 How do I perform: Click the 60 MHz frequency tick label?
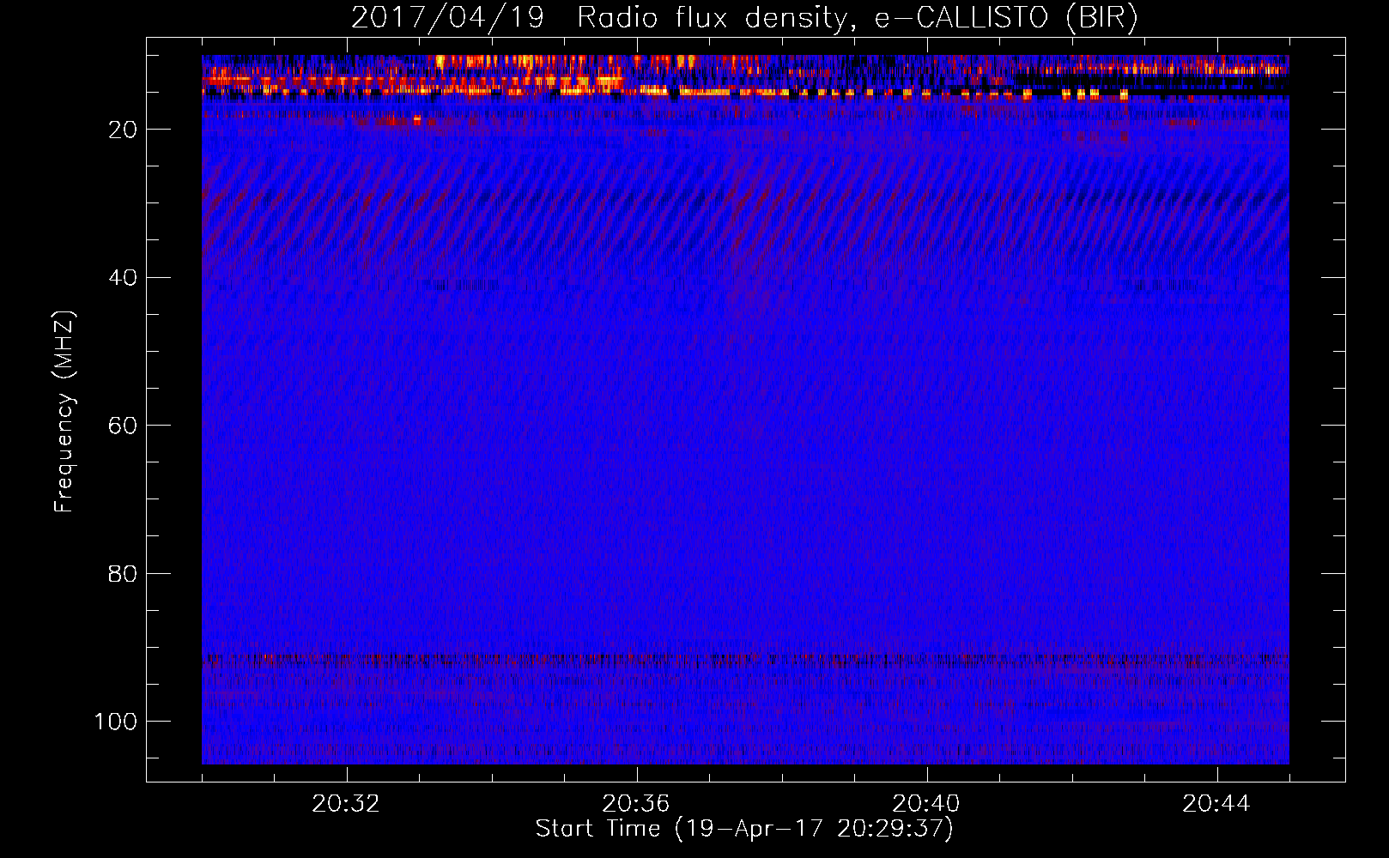pyautogui.click(x=123, y=426)
